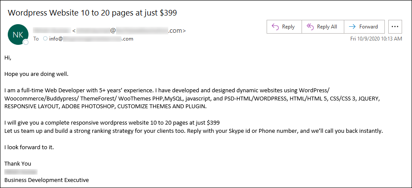Image resolution: width=412 pixels, height=188 pixels.
Task: Click the sender's blurred display name
Action: coord(52,31)
